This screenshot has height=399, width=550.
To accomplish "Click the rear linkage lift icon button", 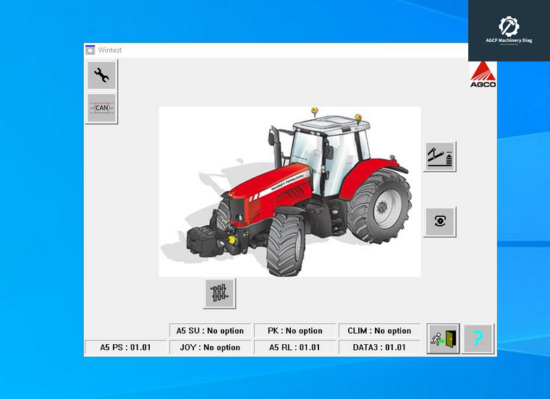I will pos(440,157).
